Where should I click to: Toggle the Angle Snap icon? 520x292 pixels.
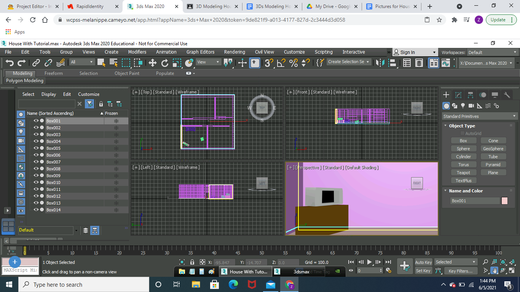click(x=281, y=63)
